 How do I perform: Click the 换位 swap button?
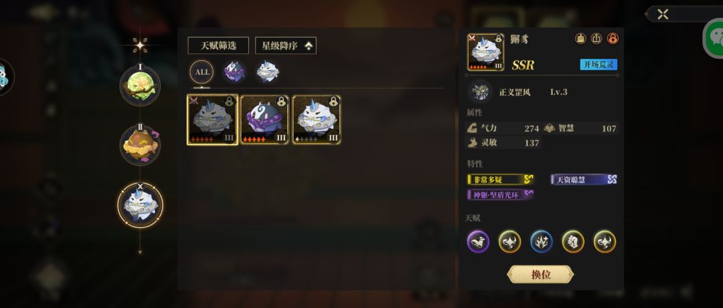click(x=540, y=275)
